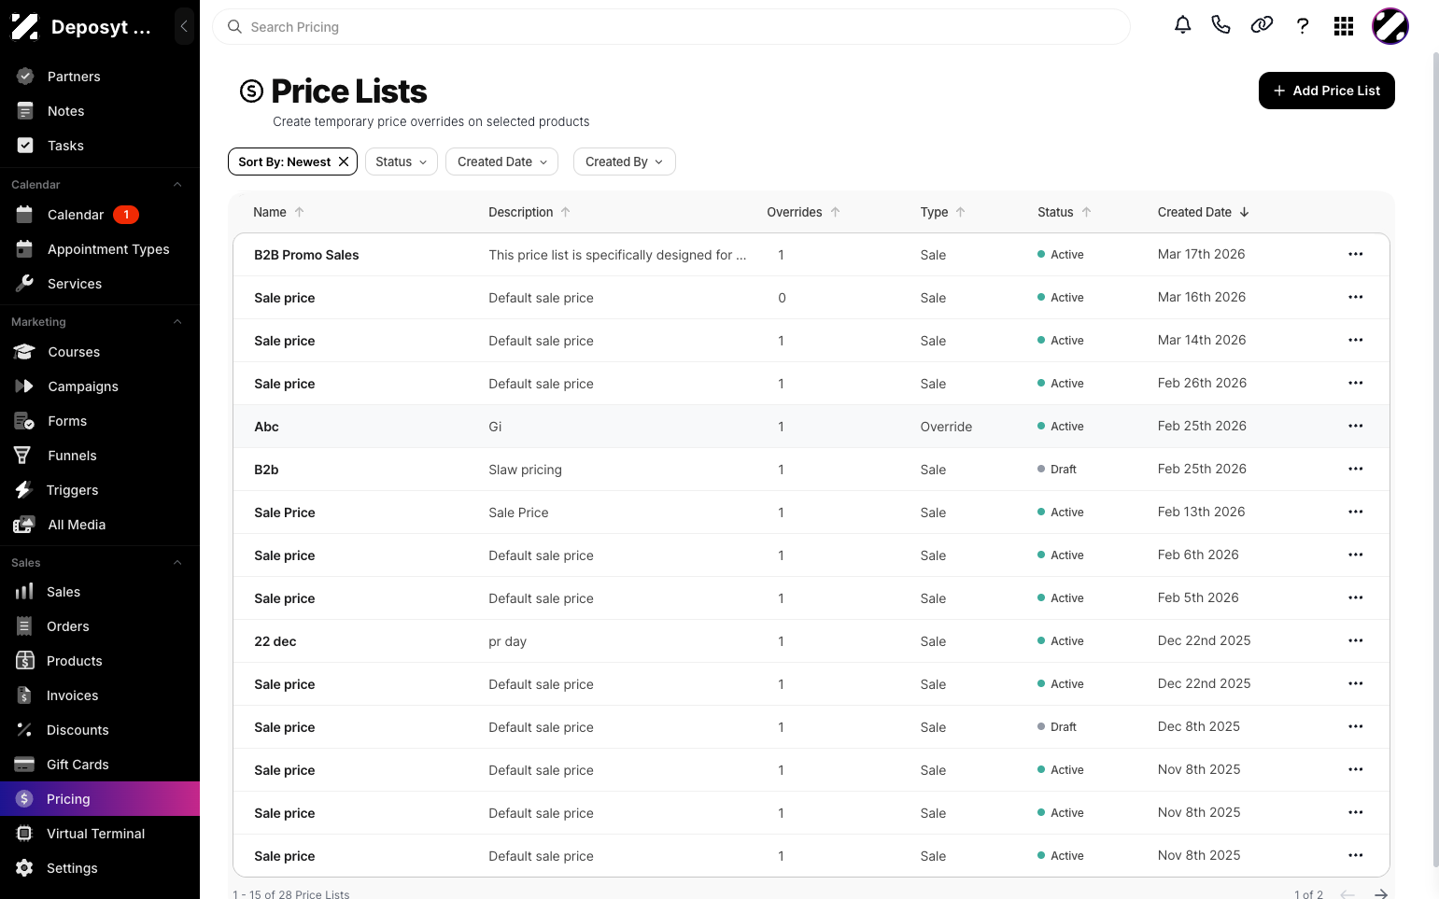Viewport: 1439px width, 899px height.
Task: Click the Invoices icon
Action: tap(24, 695)
